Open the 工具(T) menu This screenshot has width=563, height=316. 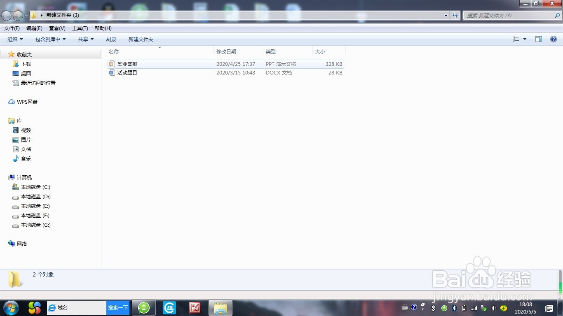80,28
